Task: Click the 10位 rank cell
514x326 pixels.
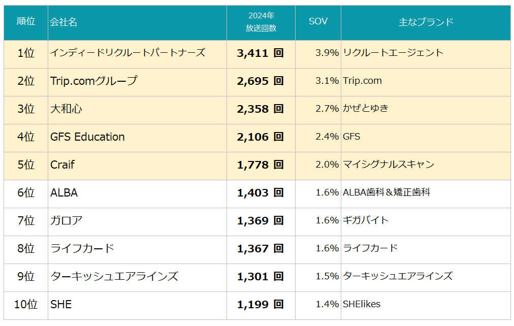Action: point(26,304)
